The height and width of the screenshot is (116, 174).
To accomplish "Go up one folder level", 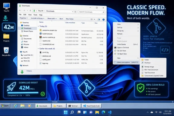I will pos(30,11).
